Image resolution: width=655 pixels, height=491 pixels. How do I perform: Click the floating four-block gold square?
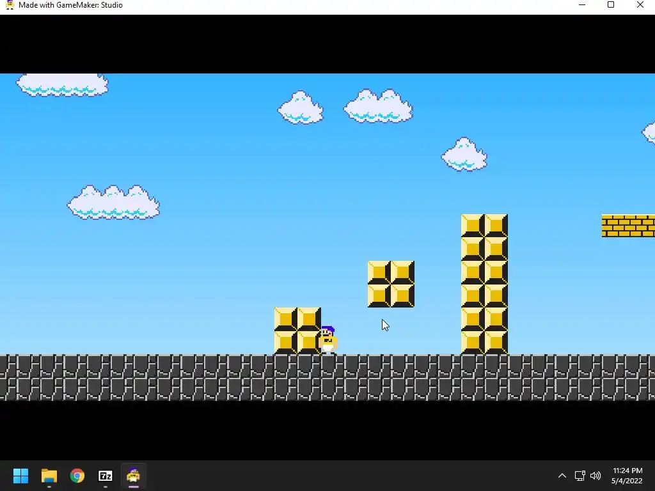pyautogui.click(x=391, y=284)
